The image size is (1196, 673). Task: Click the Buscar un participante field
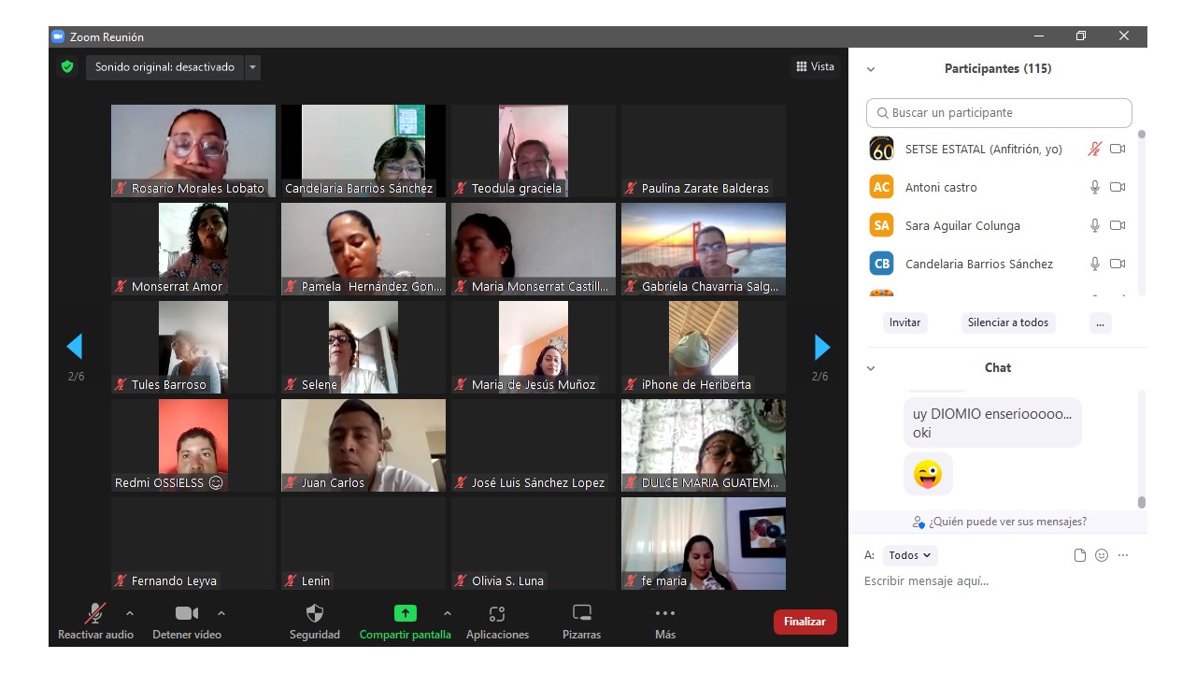(999, 113)
